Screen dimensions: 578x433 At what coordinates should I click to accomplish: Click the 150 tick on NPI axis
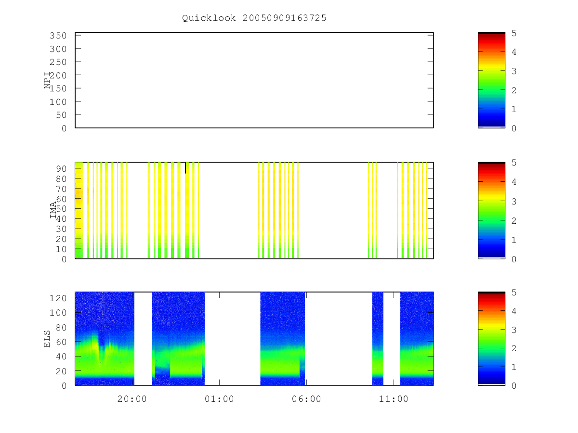coord(57,89)
